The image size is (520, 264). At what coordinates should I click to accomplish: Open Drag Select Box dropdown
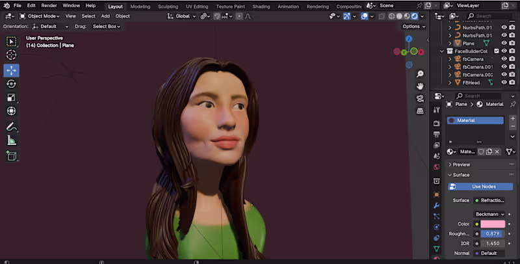[106, 27]
